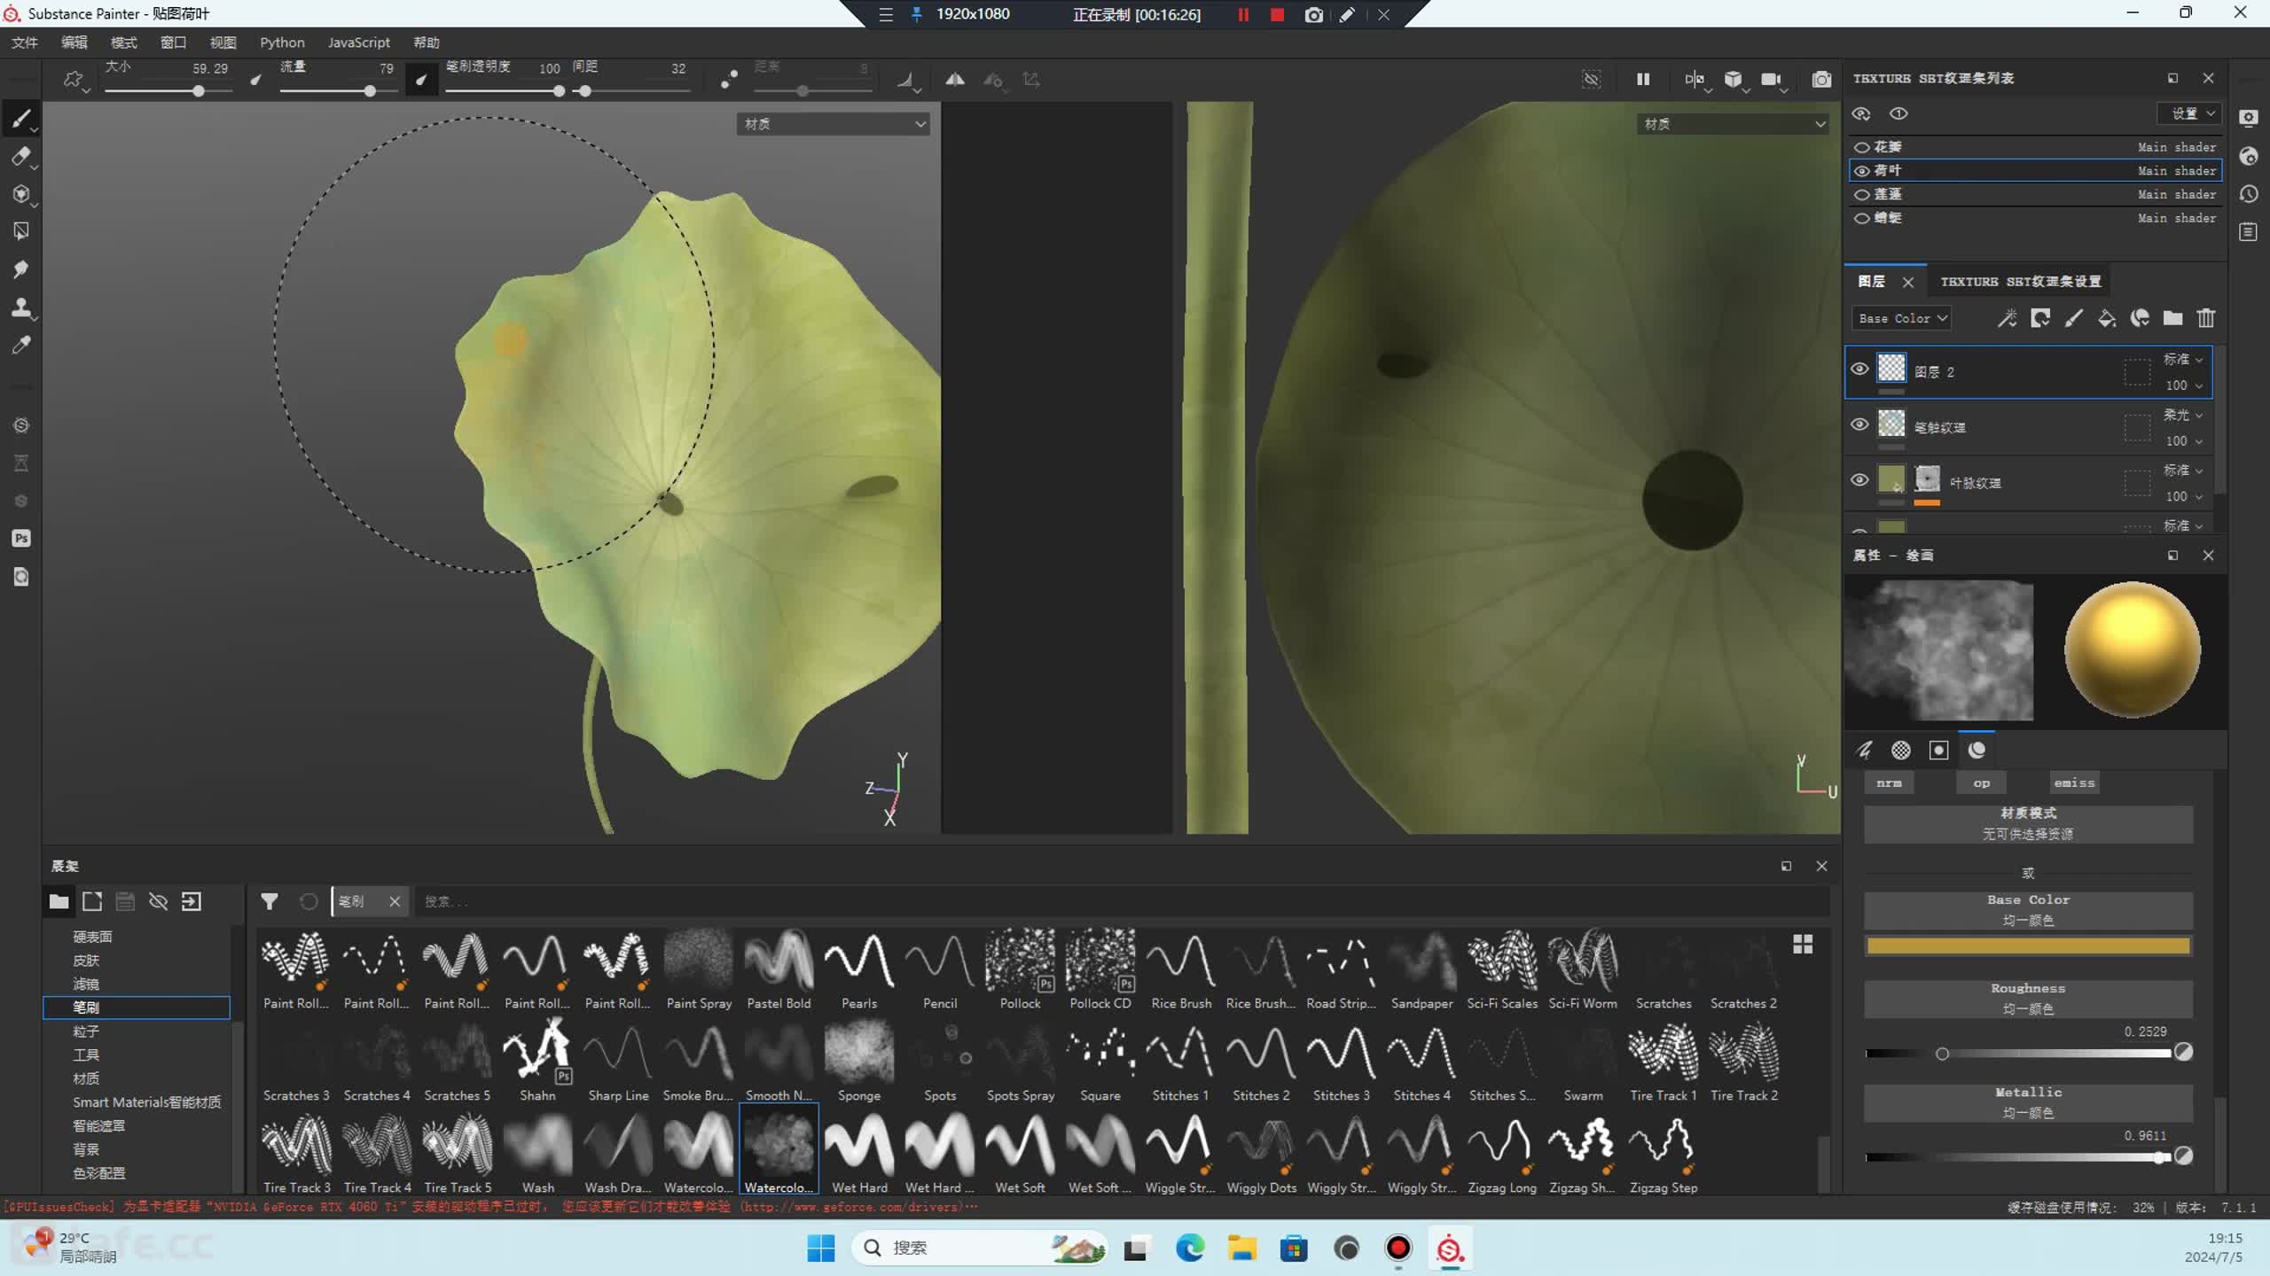Open the camera screenshot icon in viewport toolbar
The image size is (2270, 1276).
click(1821, 80)
